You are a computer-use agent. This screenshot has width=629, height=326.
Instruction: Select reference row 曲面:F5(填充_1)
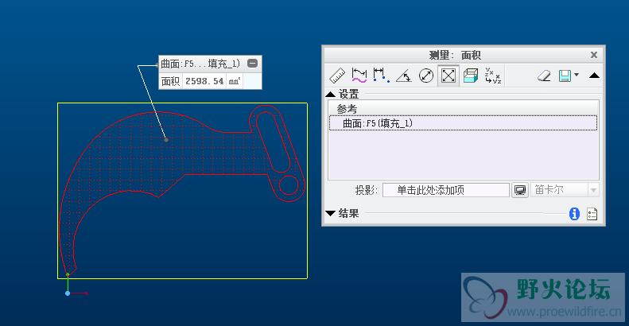(464, 123)
